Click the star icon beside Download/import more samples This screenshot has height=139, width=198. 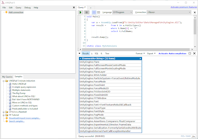pos(7,118)
